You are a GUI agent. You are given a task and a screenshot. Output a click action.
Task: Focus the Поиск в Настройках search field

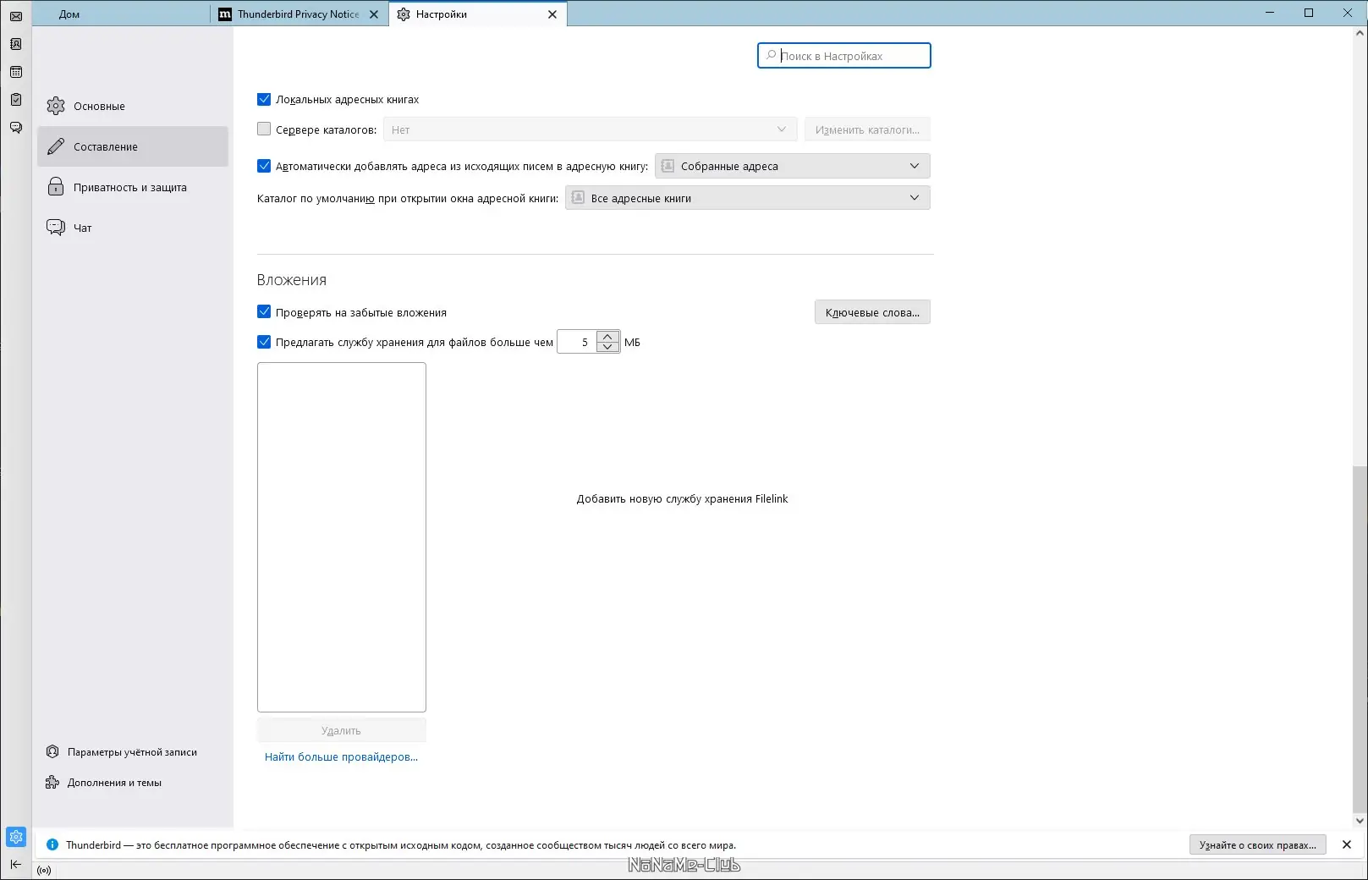[844, 56]
